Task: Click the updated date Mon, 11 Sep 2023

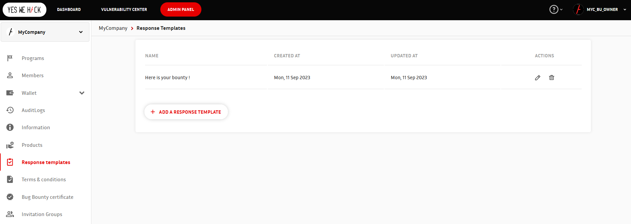Action: click(x=409, y=78)
